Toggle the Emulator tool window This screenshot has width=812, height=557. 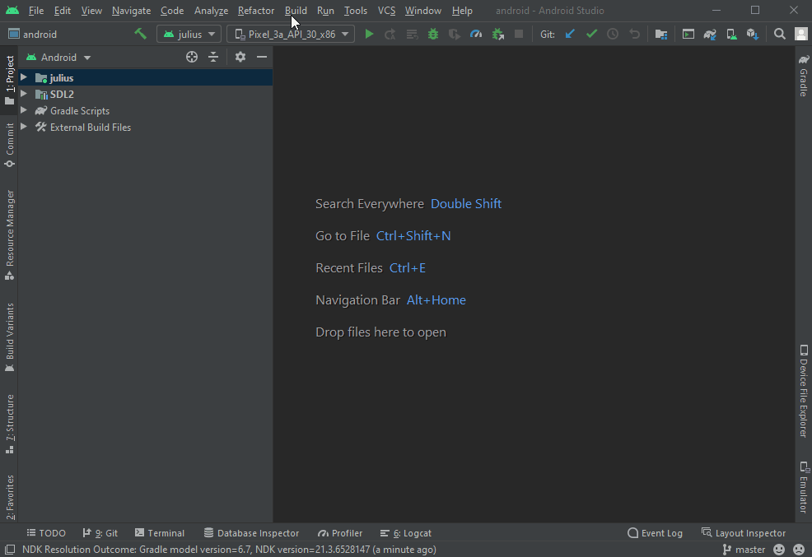click(x=803, y=487)
